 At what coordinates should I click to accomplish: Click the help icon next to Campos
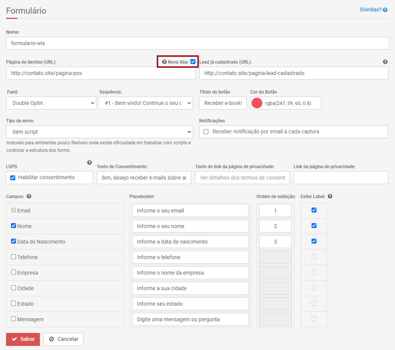click(x=29, y=196)
